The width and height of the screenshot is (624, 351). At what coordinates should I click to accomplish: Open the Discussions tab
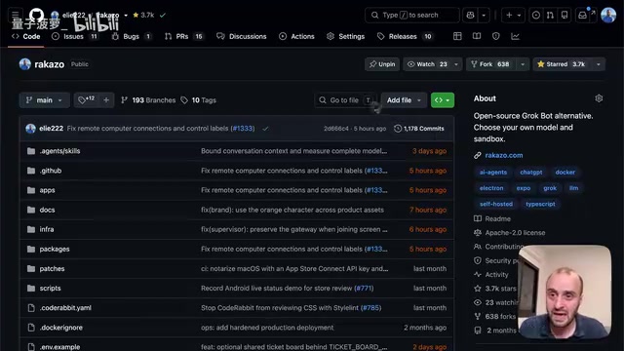coord(242,36)
